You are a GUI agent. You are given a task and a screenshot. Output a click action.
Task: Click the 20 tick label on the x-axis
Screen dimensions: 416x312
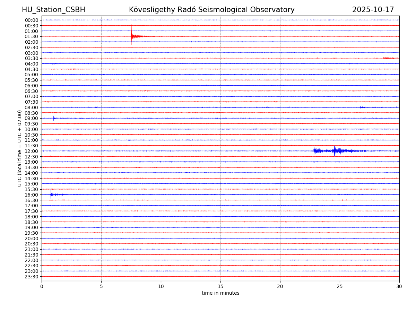pyautogui.click(x=280, y=286)
